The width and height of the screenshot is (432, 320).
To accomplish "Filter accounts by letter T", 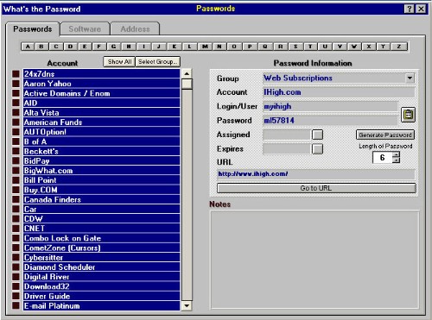I will (310, 47).
